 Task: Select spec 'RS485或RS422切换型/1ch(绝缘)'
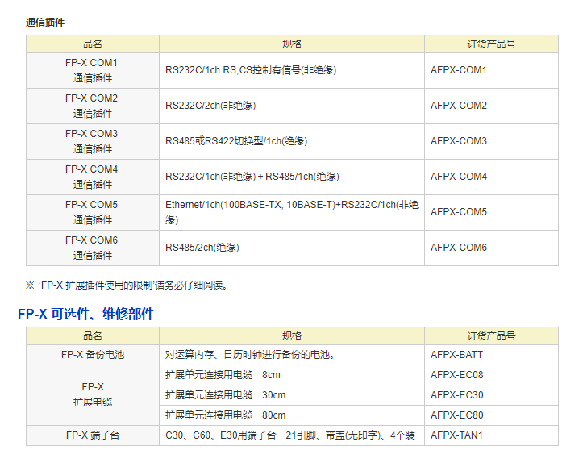236,141
